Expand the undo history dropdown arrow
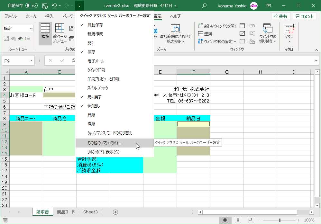Screen dimensions: 321x224 60,6
